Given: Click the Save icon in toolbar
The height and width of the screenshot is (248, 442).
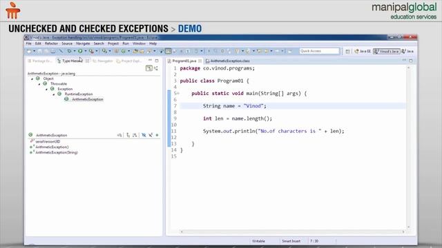Looking at the screenshot, I should (x=40, y=51).
